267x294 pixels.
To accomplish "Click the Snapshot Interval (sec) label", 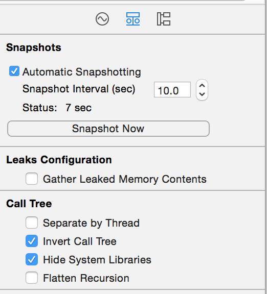I will (x=79, y=89).
